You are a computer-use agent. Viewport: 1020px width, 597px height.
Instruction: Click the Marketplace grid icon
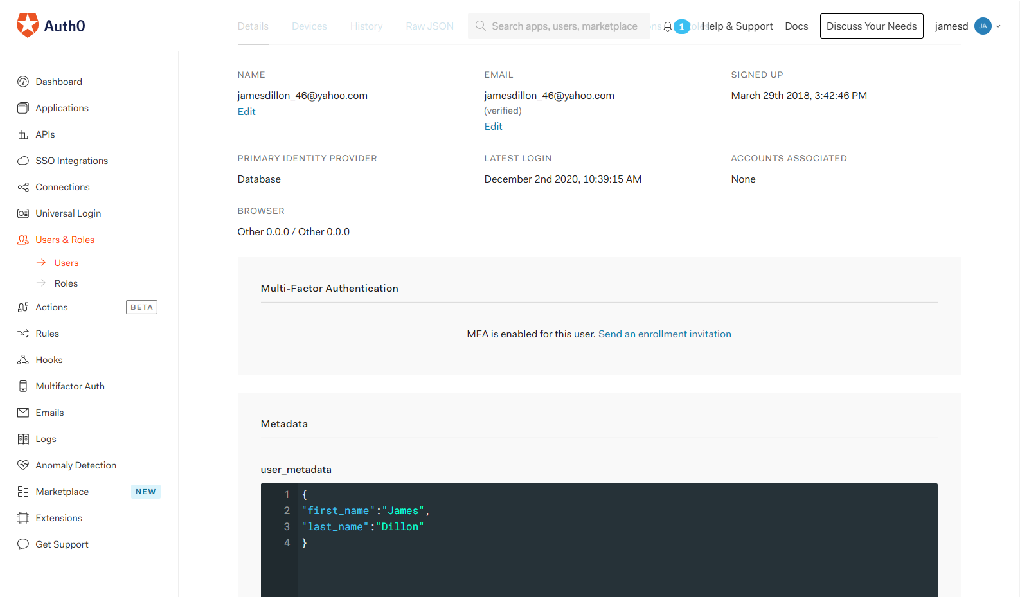click(x=23, y=492)
